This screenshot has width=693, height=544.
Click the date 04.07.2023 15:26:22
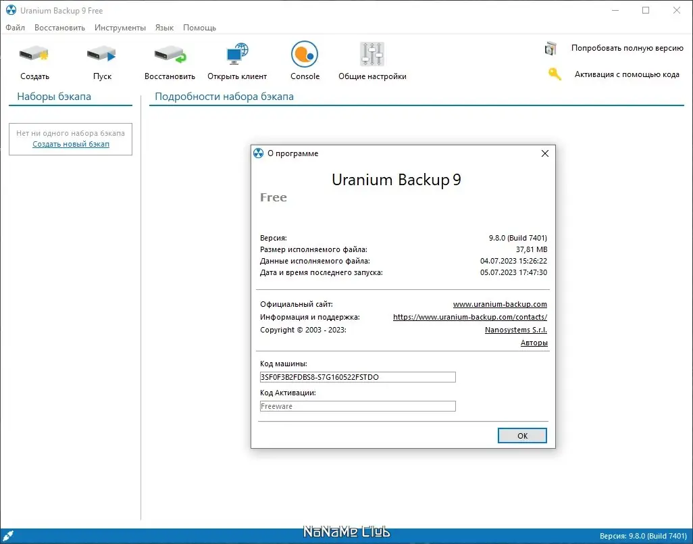point(513,261)
